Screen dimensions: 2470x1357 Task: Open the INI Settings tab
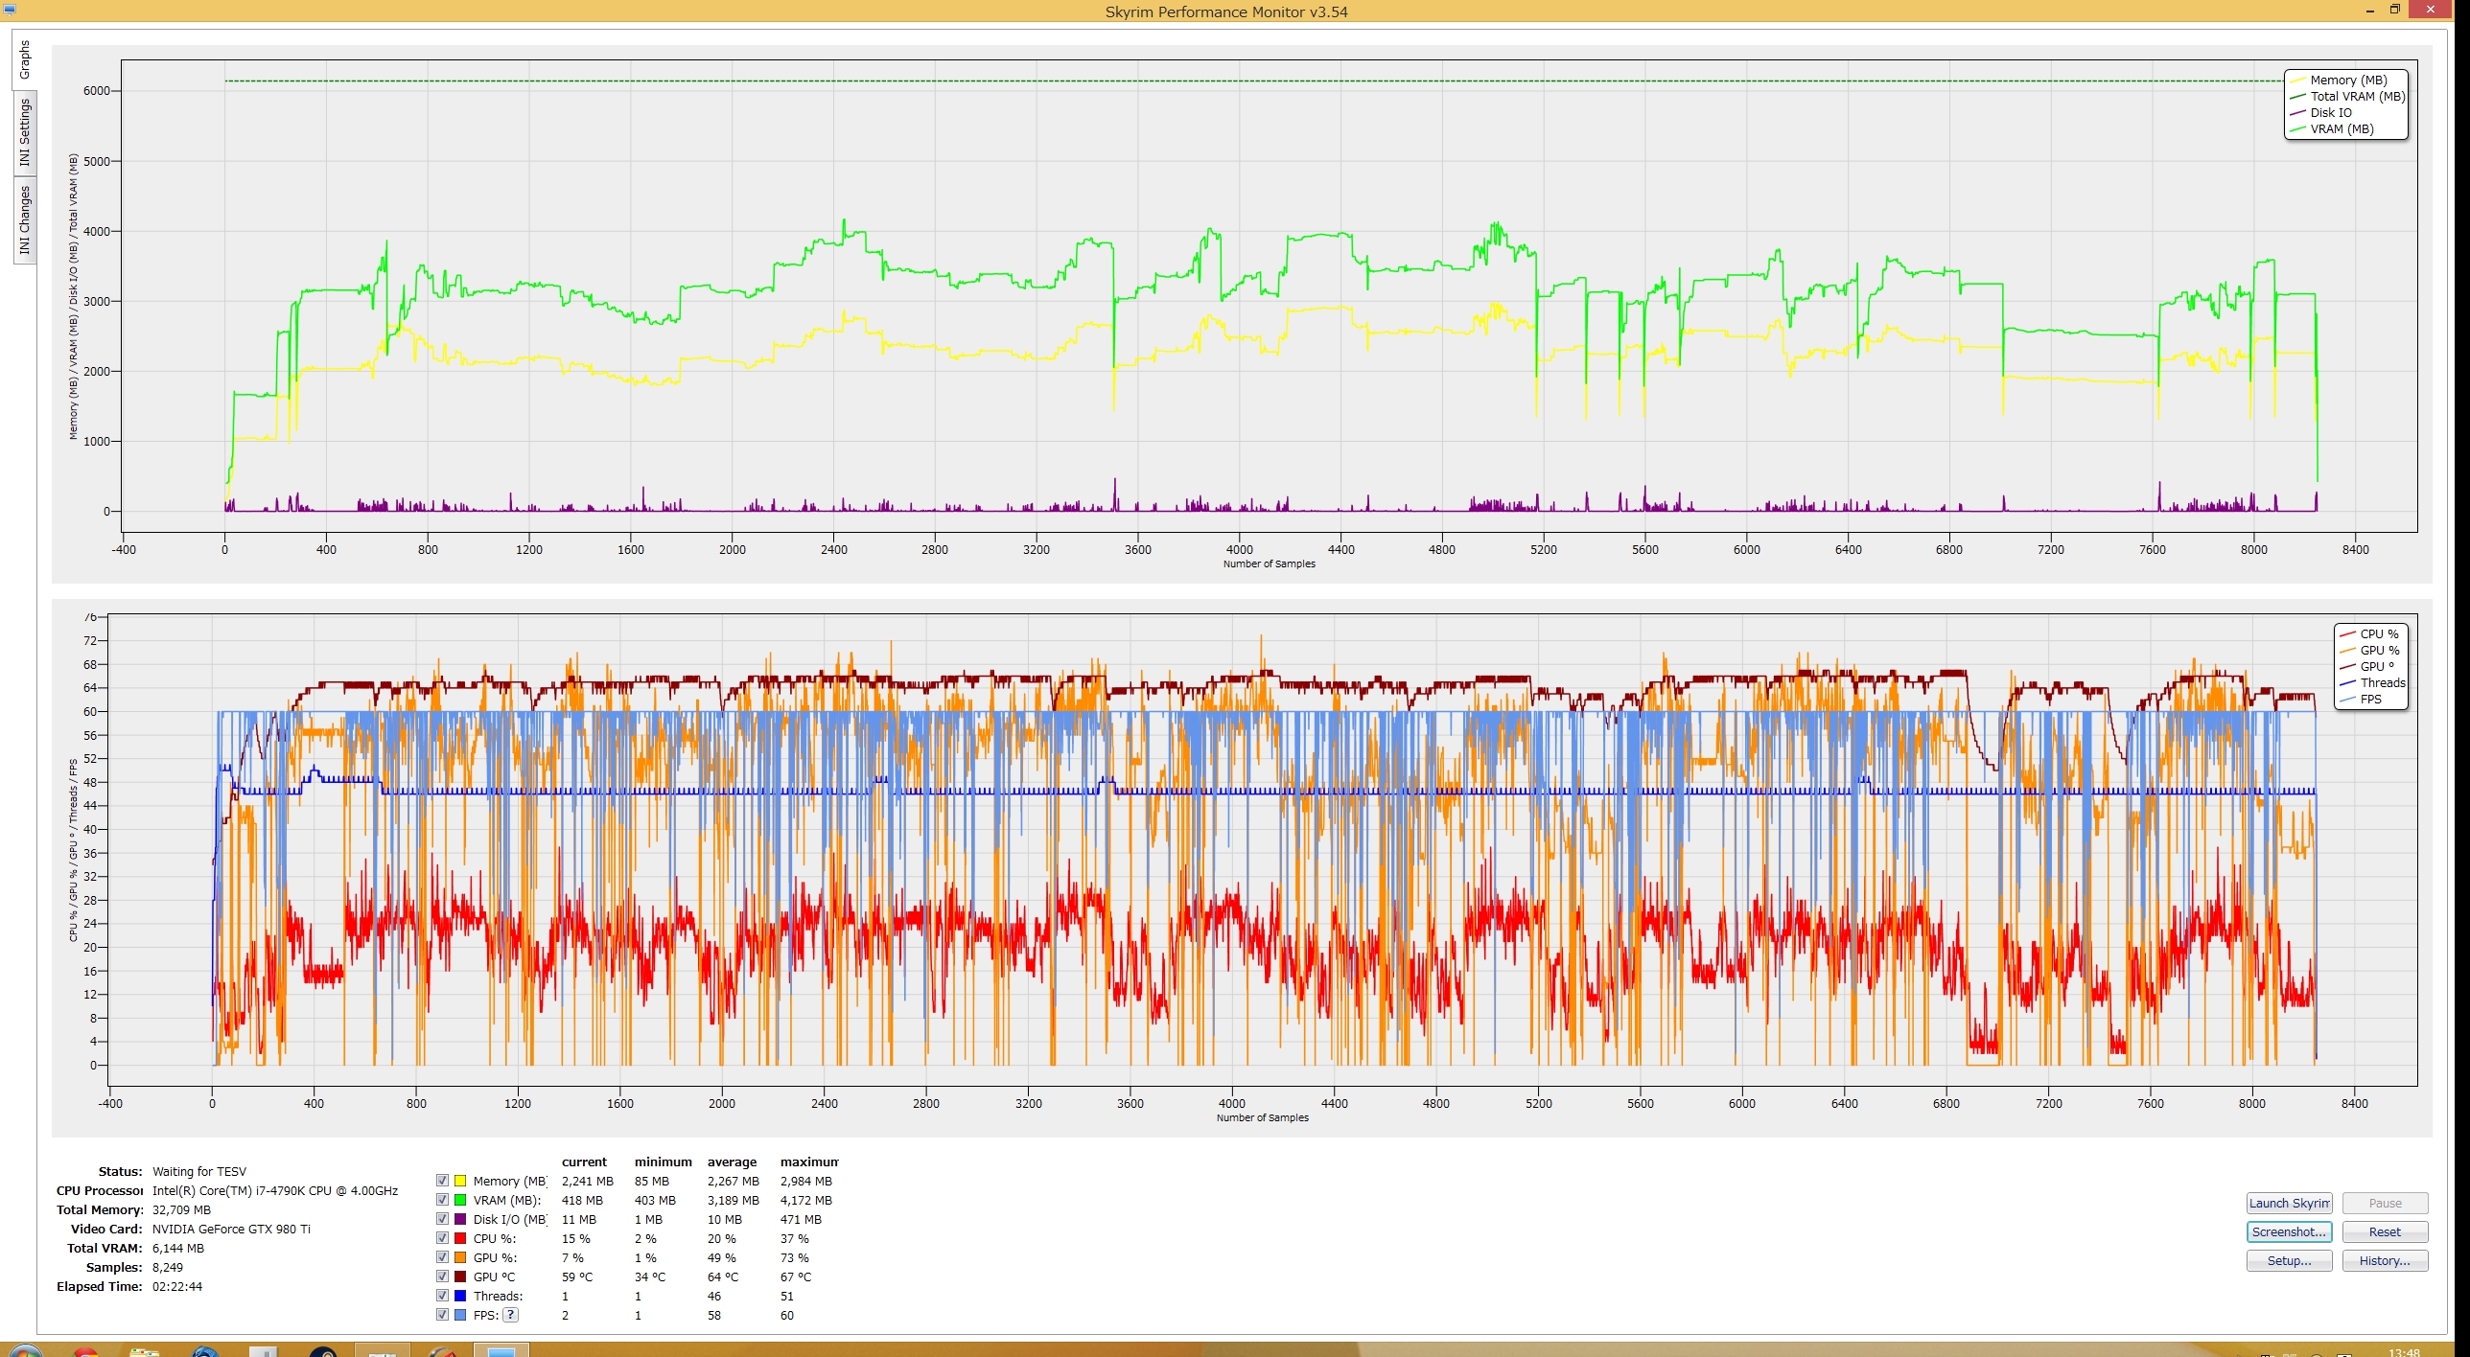(25, 133)
